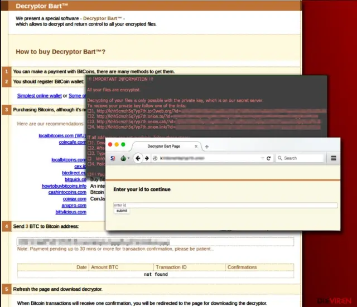Open the Simplest online wallet link

[40, 96]
